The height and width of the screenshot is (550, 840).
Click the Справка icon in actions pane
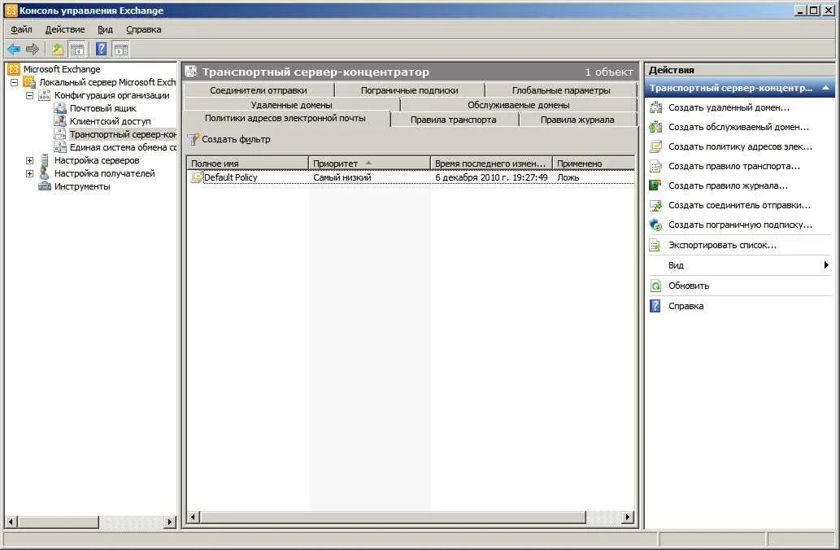655,306
